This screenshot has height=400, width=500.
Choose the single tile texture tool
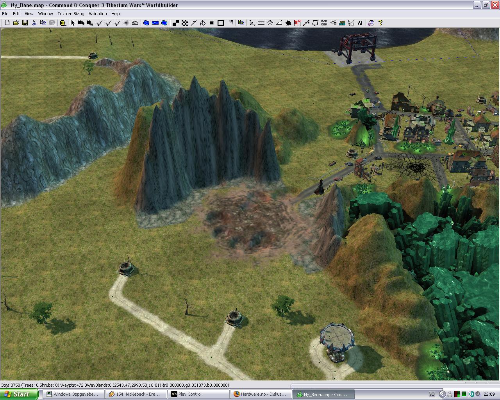click(x=176, y=23)
